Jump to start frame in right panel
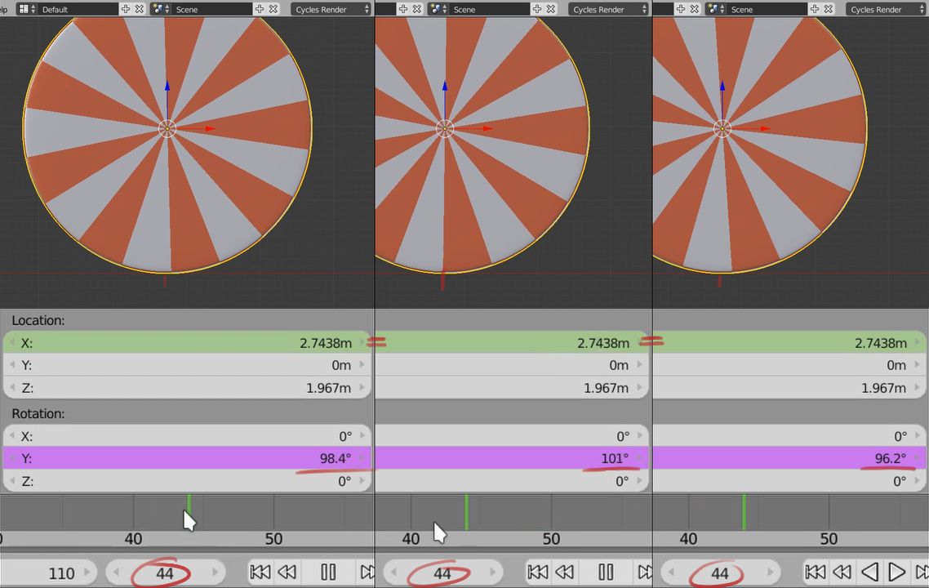The height and width of the screenshot is (588, 929). tap(816, 572)
